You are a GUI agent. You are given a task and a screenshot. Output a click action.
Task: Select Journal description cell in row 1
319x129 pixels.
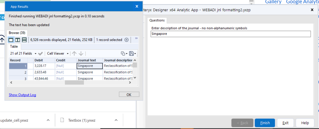tap(118, 66)
